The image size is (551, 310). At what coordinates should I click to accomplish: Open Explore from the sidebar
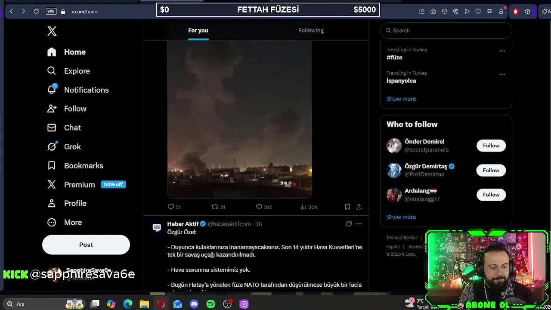click(69, 71)
